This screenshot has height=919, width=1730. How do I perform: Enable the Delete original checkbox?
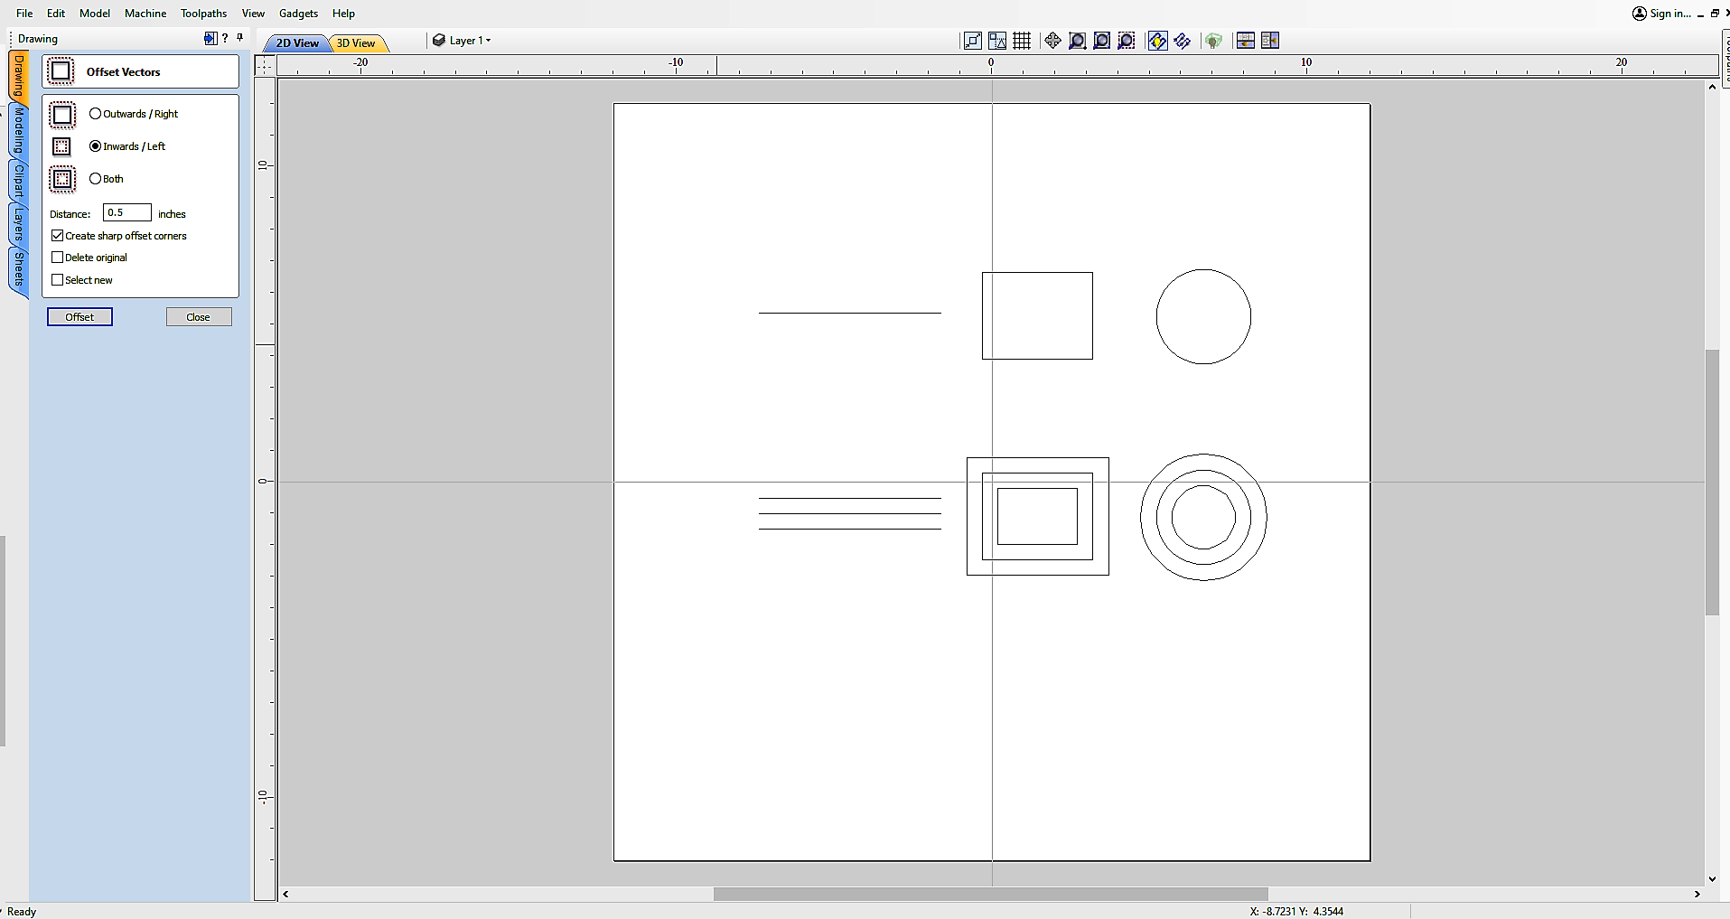coord(58,257)
